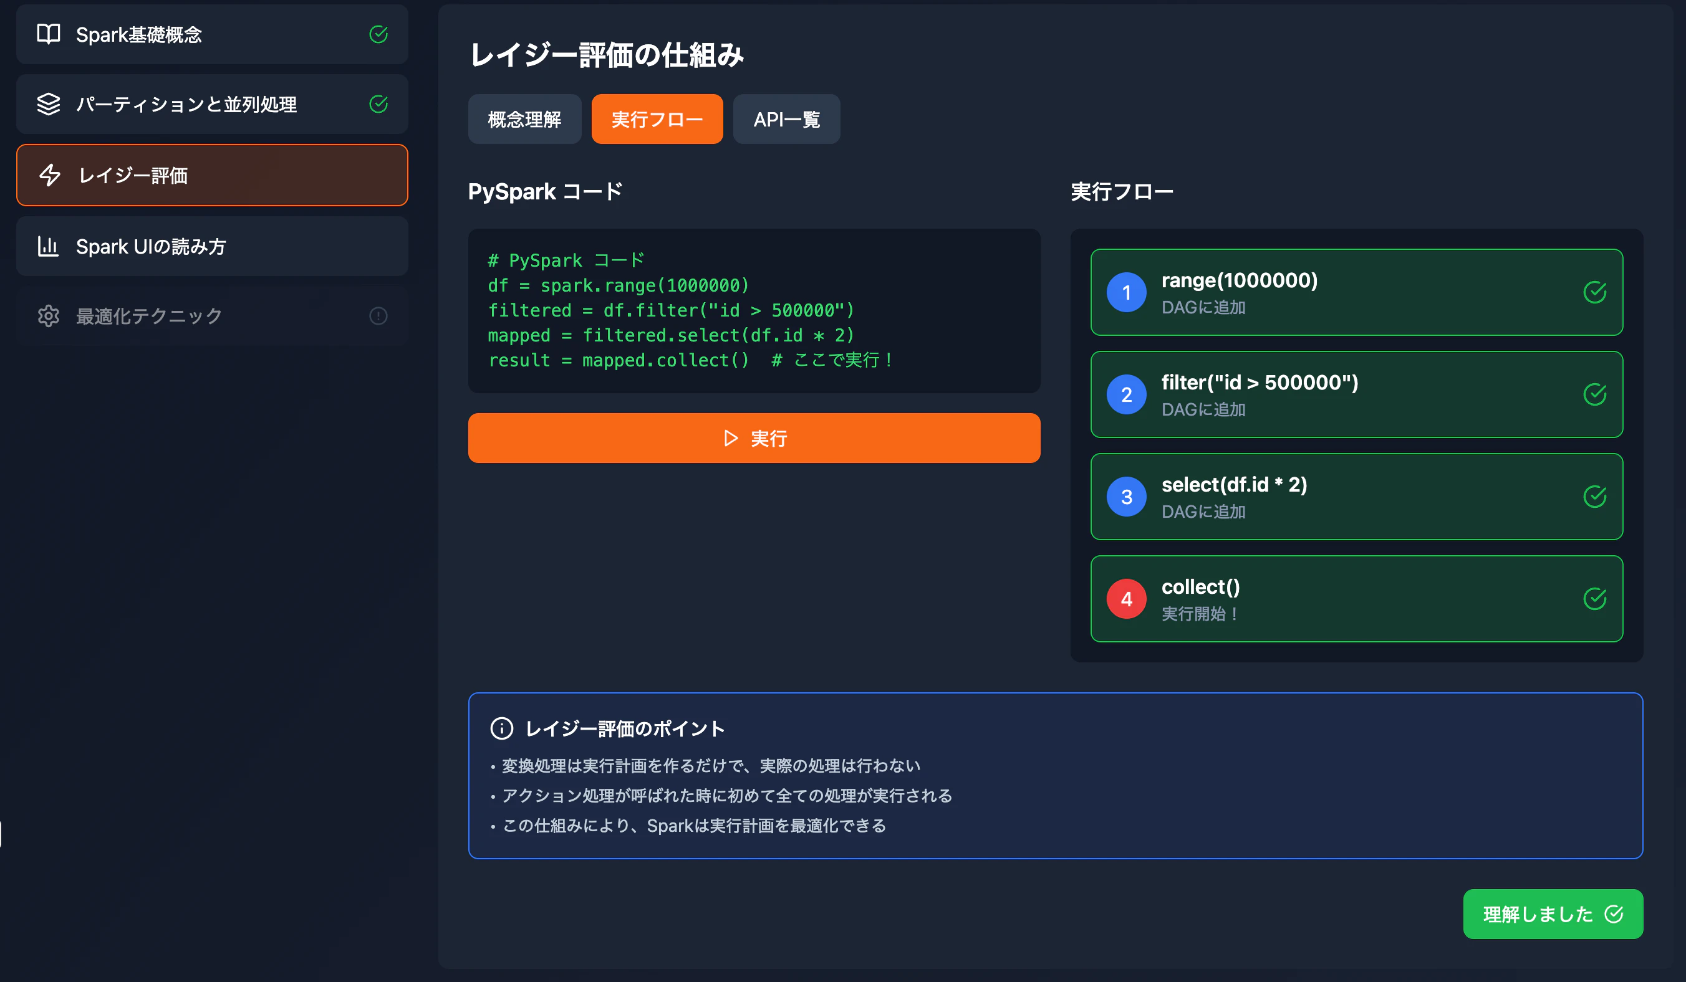This screenshot has height=982, width=1686.
Task: Click the info circle in レイジー評価のポイント
Action: coord(501,728)
